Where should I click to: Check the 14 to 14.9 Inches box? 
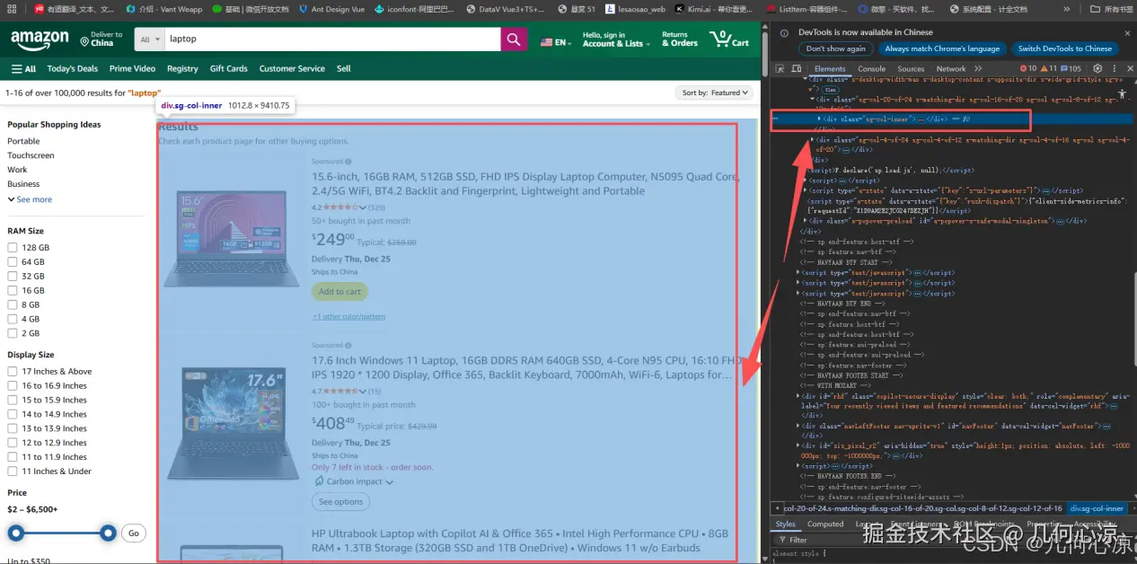(13, 414)
